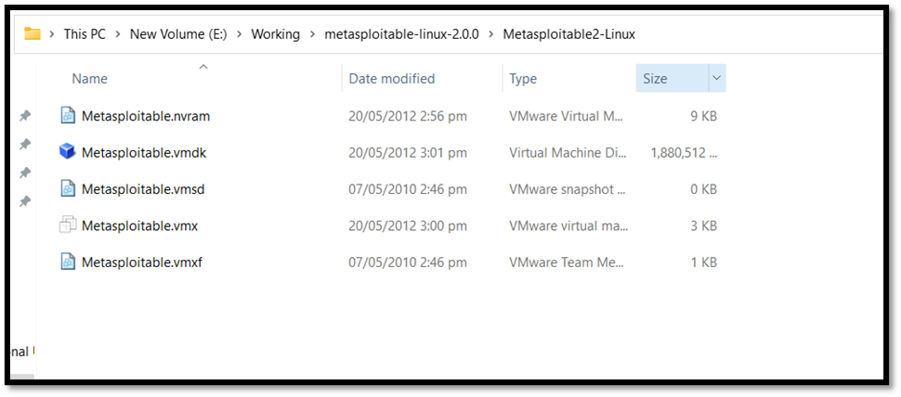Navigate to Working folder breadcrumb
Image resolution: width=901 pixels, height=397 pixels.
tap(276, 34)
